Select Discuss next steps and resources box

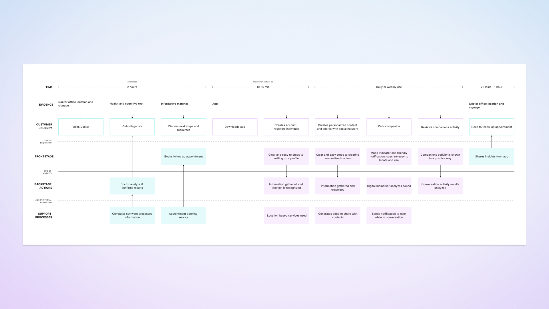tap(183, 128)
